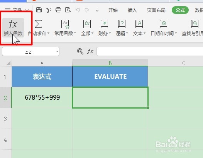Click the Undo arrow icon
This screenshot has width=203, height=158.
pyautogui.click(x=78, y=10)
